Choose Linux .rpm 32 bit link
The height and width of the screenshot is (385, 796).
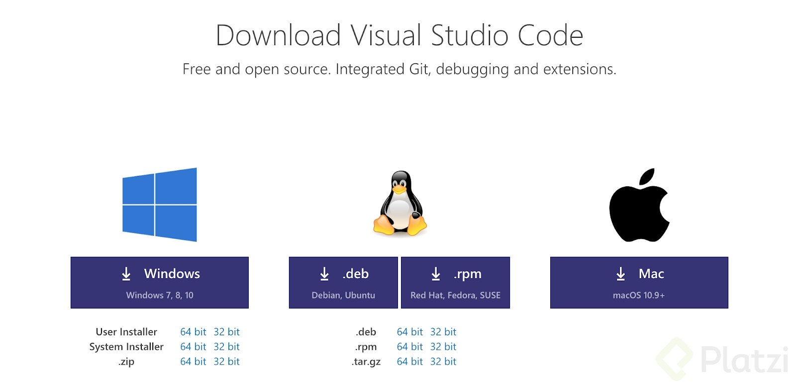point(443,347)
